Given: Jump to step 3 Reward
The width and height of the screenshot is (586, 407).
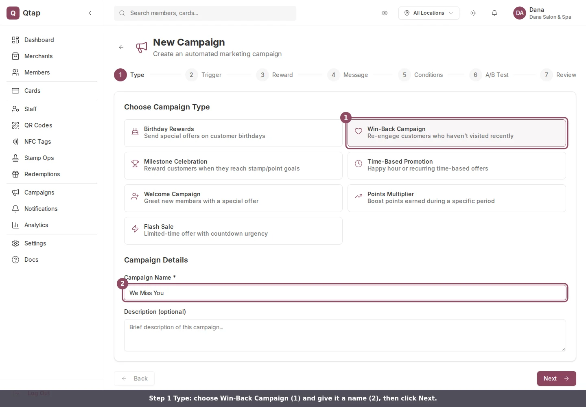Looking at the screenshot, I should click(275, 75).
